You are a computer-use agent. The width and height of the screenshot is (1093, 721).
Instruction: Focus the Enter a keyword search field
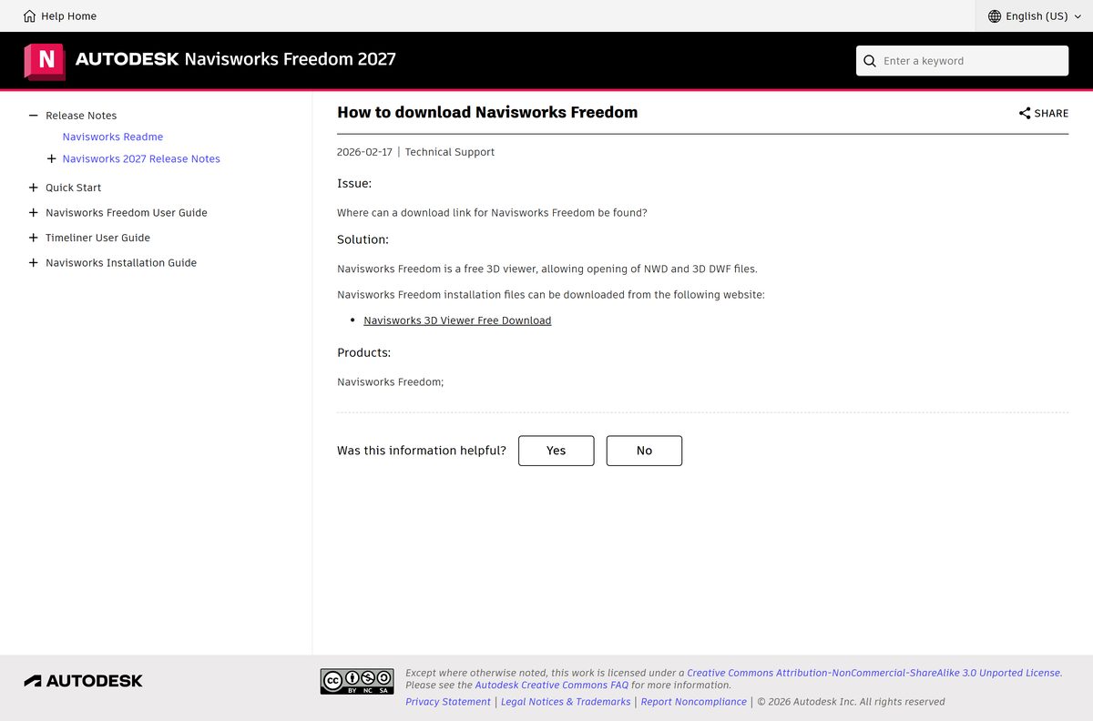[x=962, y=61]
